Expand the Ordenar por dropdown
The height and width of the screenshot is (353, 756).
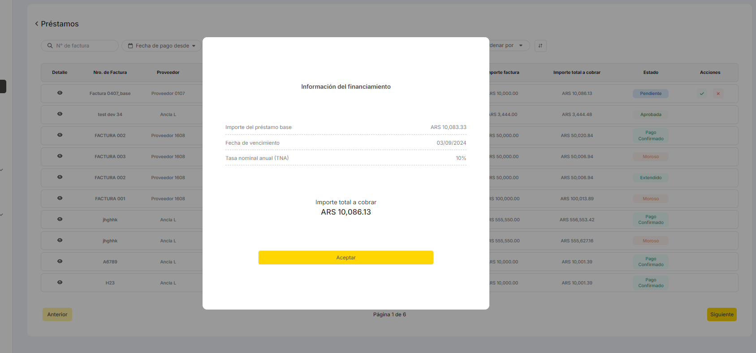tap(508, 46)
